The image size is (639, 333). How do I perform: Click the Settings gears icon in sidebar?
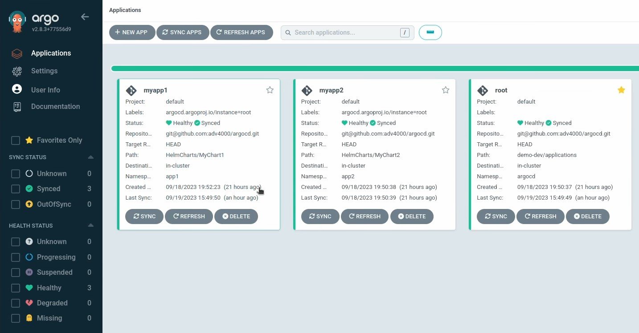(17, 71)
